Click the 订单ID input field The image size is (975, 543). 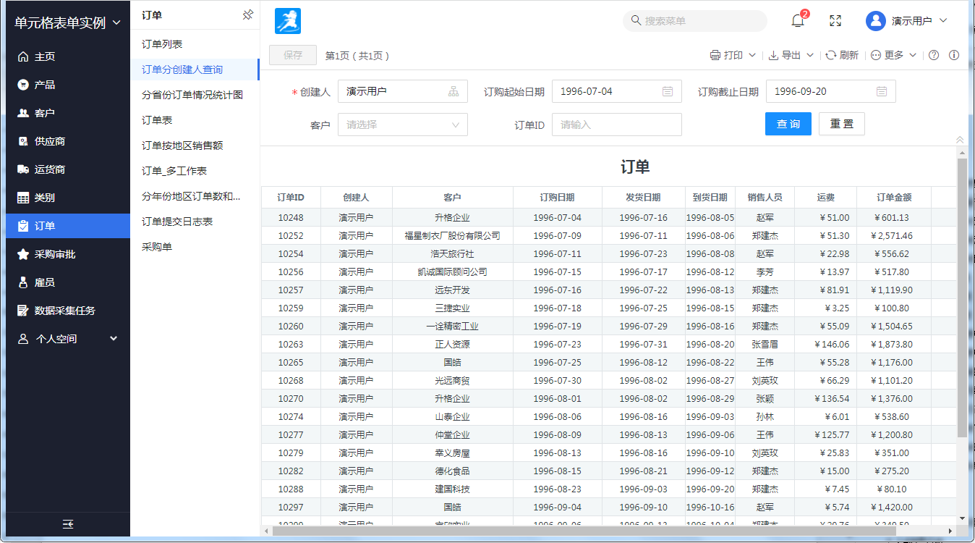pos(616,125)
